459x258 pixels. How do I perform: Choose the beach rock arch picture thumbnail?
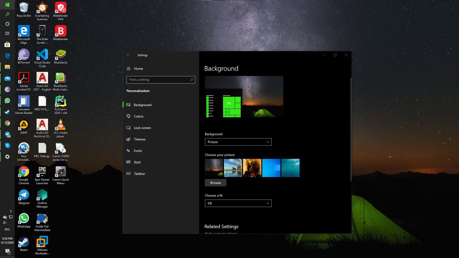pos(233,168)
